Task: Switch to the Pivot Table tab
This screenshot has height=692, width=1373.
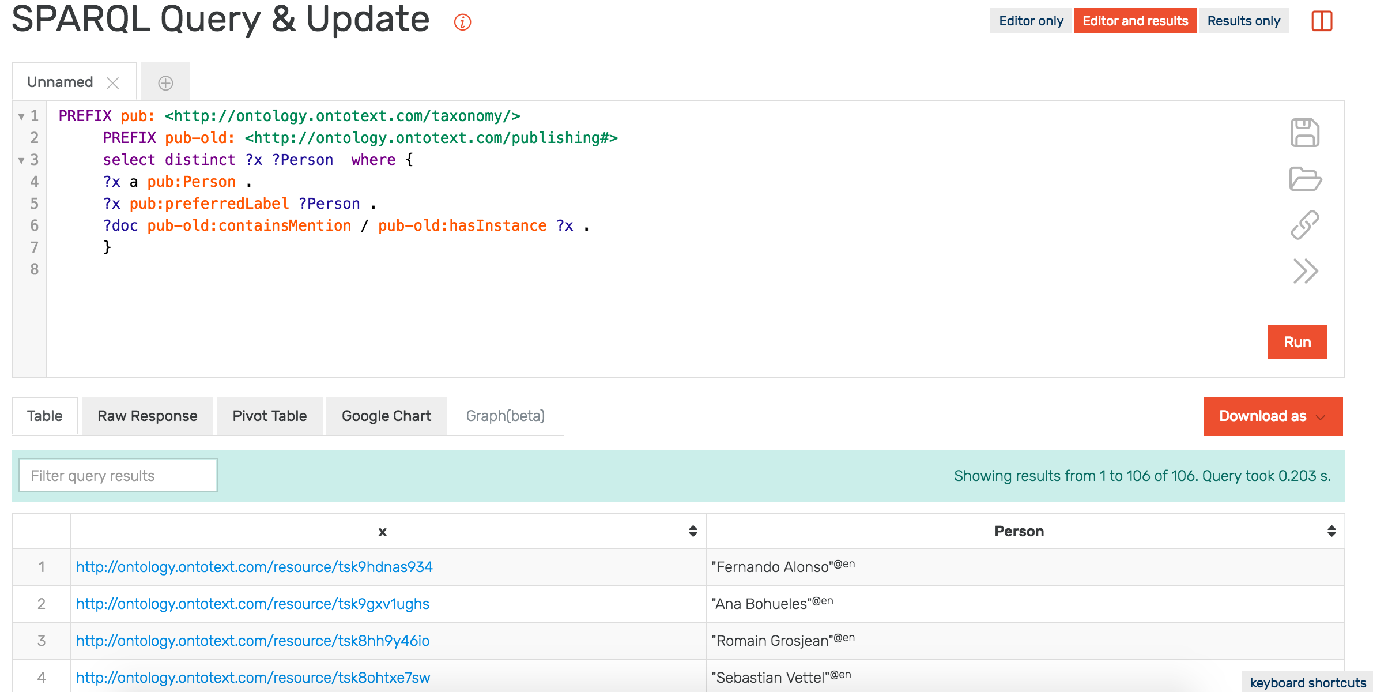Action: [270, 416]
